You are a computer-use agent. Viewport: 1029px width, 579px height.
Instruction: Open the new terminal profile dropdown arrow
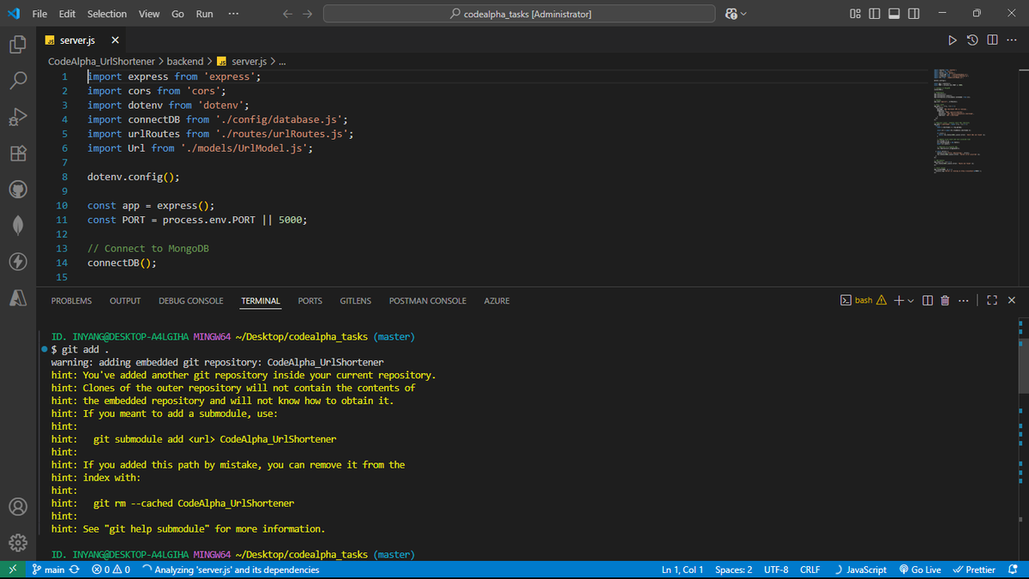(910, 300)
